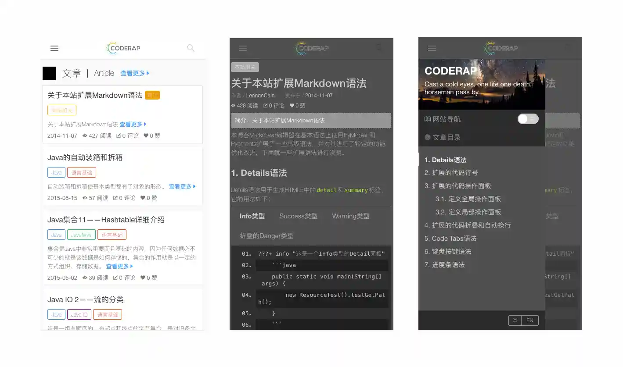Switch language with the EN button
The height and width of the screenshot is (367, 623).
tap(530, 321)
